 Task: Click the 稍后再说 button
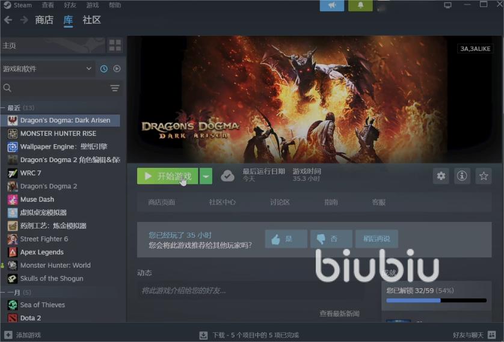(x=376, y=239)
